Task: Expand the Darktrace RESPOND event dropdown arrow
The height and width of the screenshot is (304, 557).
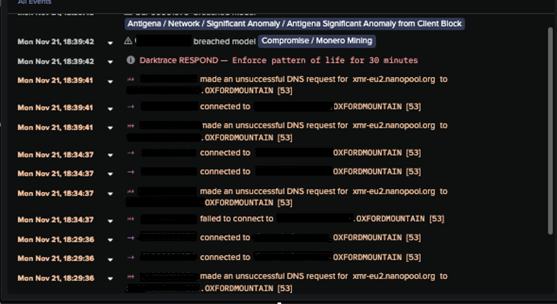Action: click(x=110, y=62)
